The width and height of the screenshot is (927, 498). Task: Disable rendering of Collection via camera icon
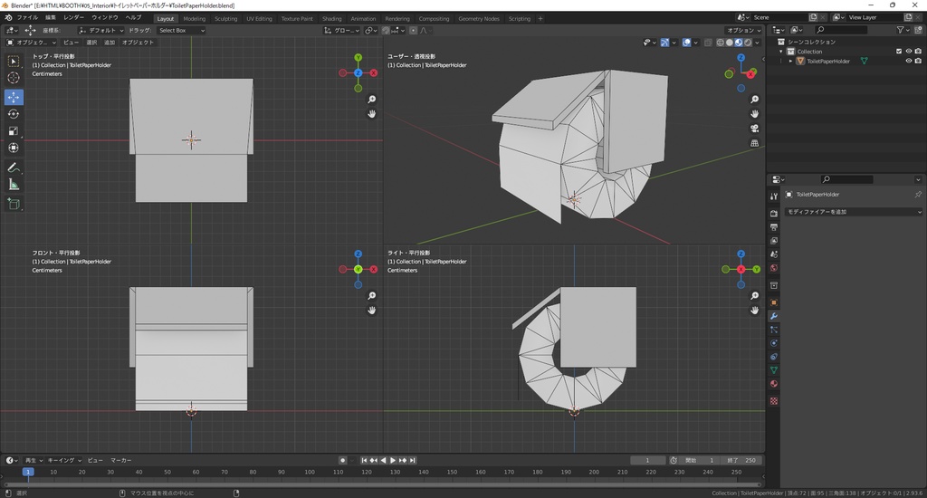(918, 52)
